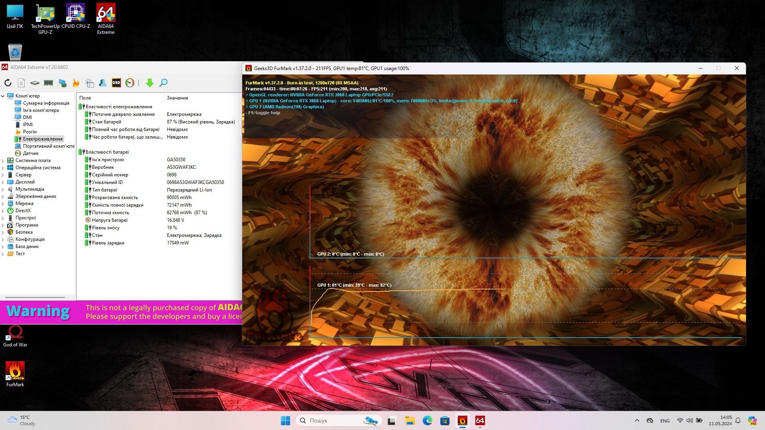Open the Cloudy weather widget

(x=22, y=420)
